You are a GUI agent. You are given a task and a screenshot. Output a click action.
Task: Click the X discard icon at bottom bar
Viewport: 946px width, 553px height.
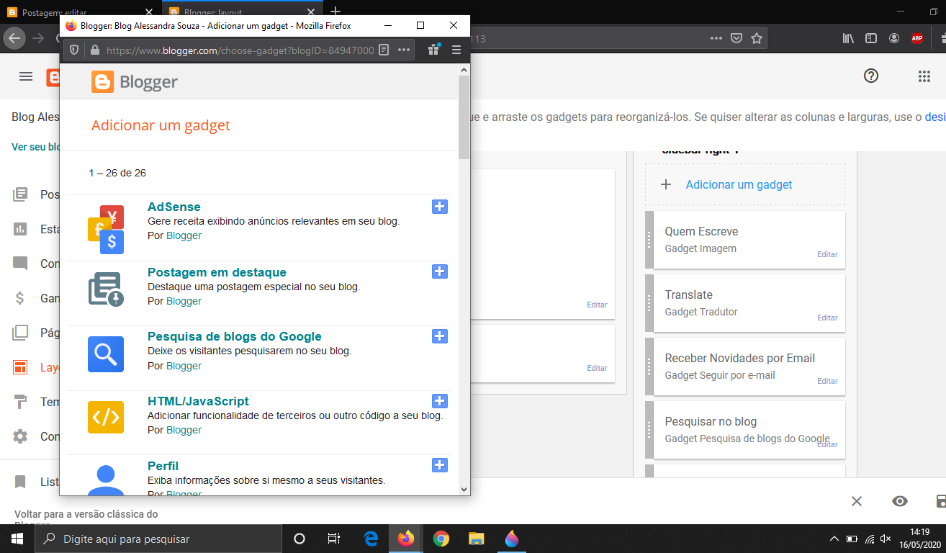(857, 501)
